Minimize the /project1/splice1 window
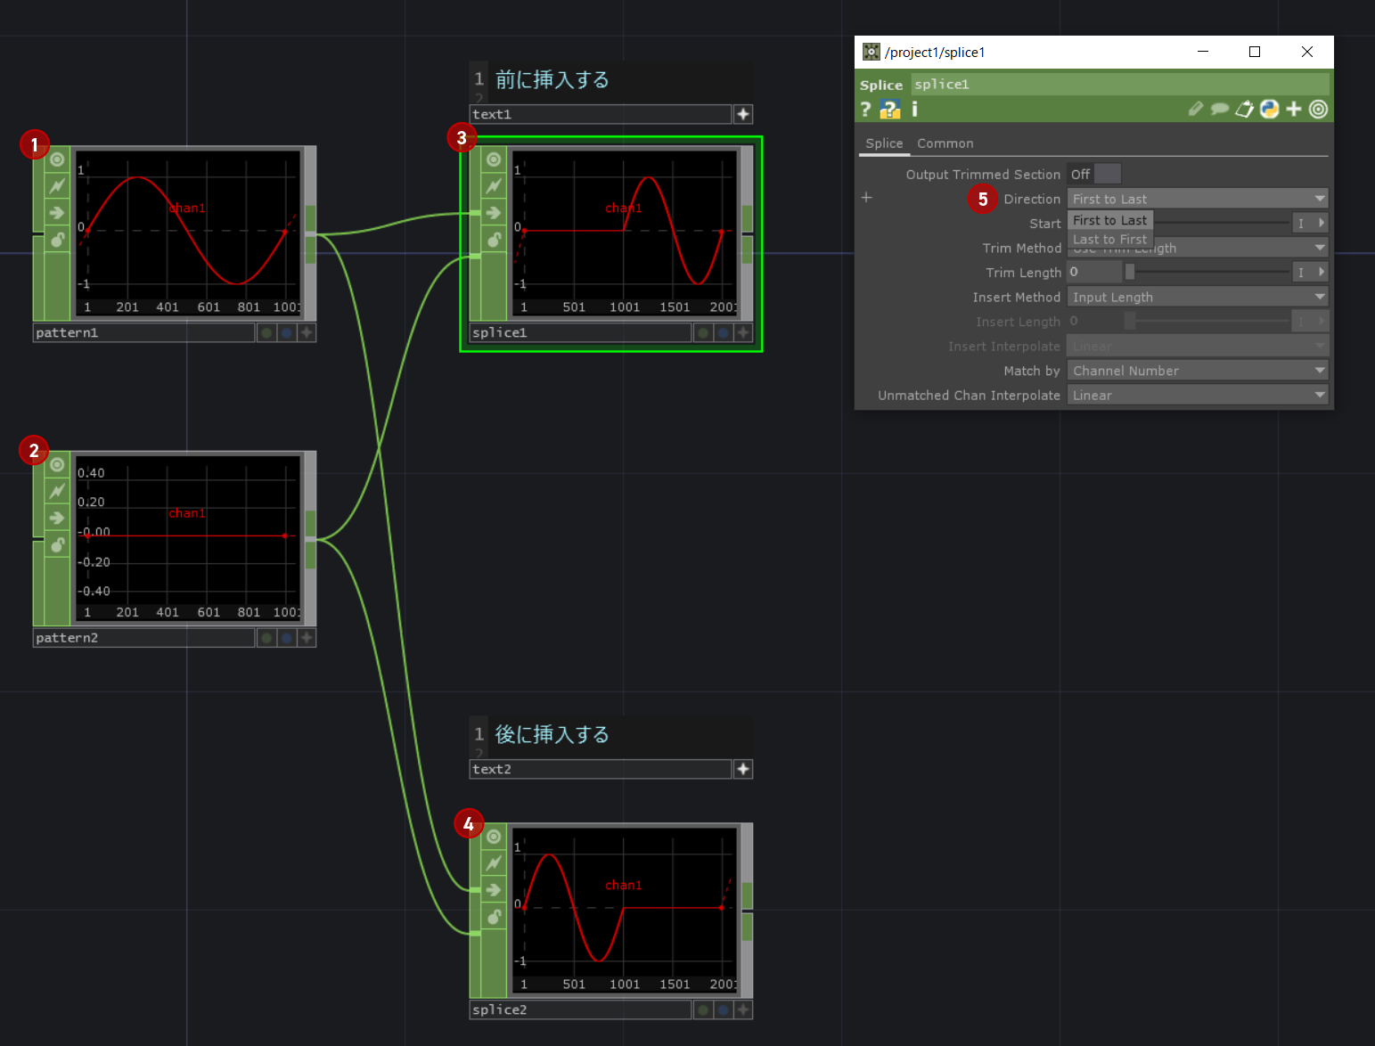 click(x=1203, y=52)
